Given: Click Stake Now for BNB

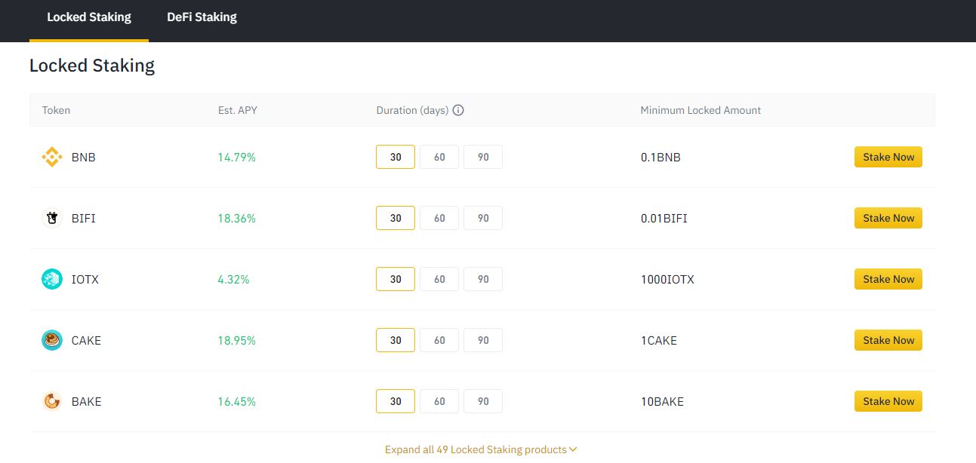Looking at the screenshot, I should pyautogui.click(x=888, y=157).
